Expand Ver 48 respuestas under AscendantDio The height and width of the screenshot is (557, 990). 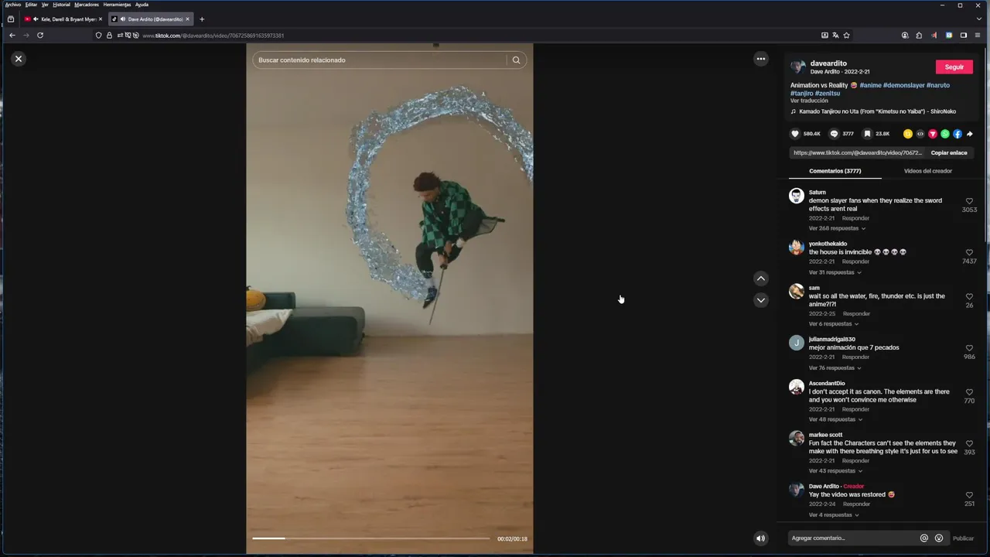[835, 419]
